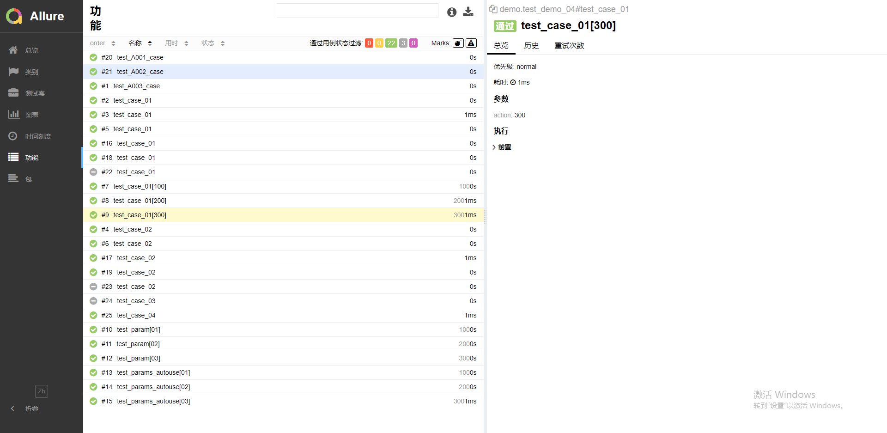
Task: Open the #25 test_case_04 result
Action: 283,315
